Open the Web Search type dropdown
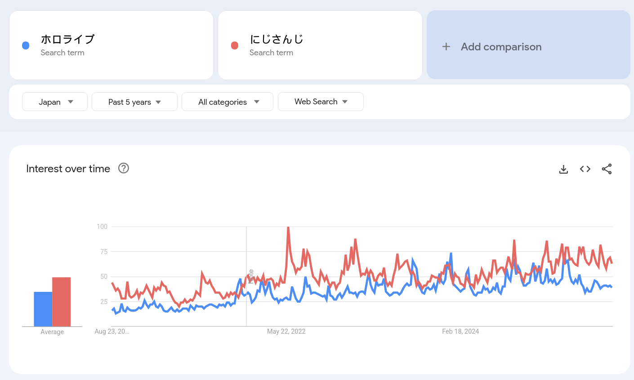The height and width of the screenshot is (380, 634). (x=321, y=102)
